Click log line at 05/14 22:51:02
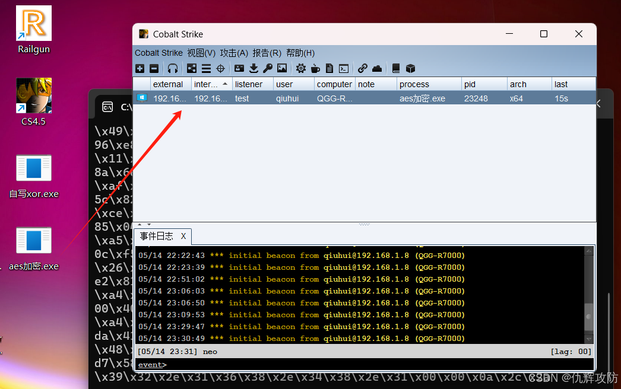The height and width of the screenshot is (389, 621). 302,279
